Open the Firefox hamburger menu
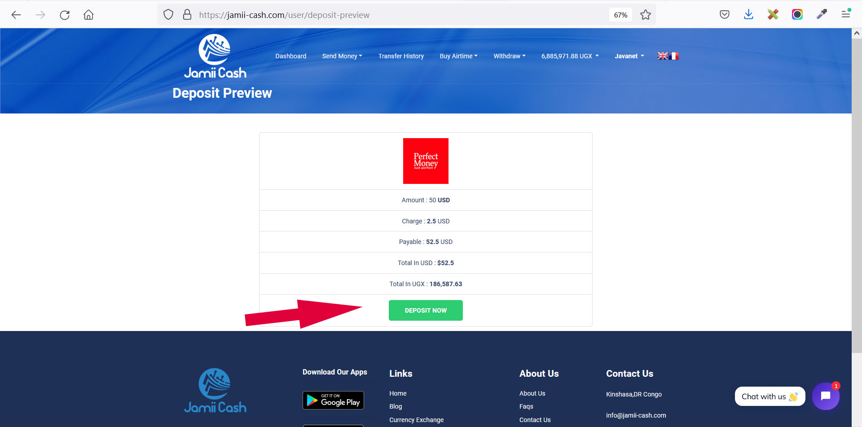The height and width of the screenshot is (427, 862). pos(845,15)
